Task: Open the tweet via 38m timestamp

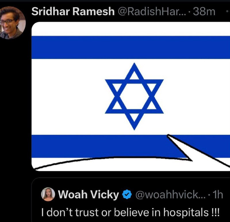Action: click(x=204, y=11)
